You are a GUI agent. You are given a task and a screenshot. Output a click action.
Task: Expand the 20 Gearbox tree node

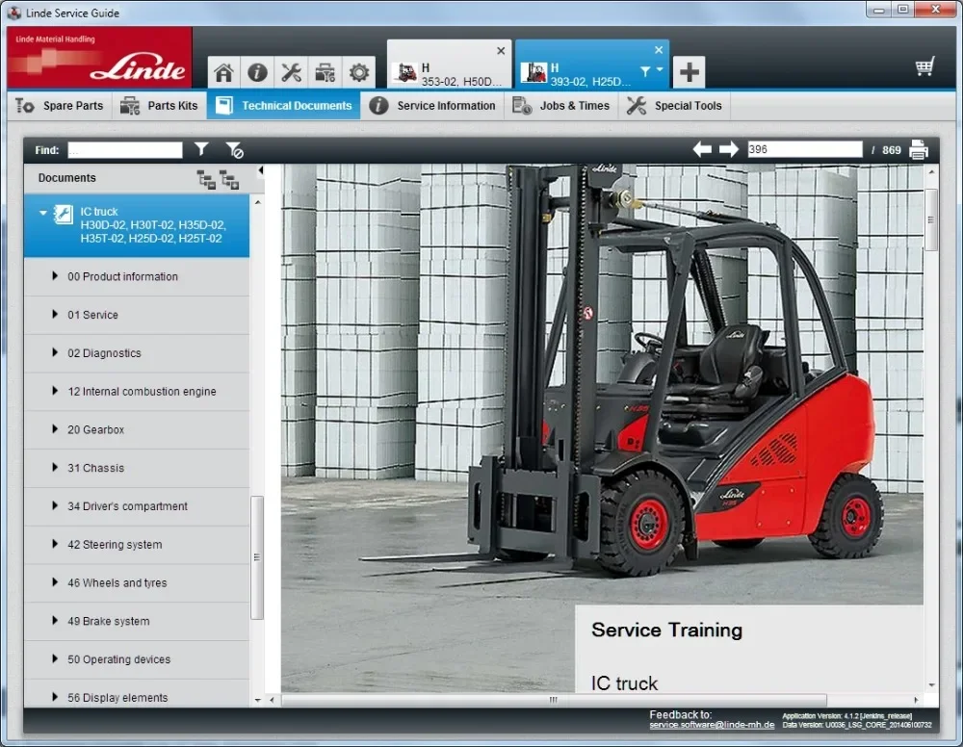coord(56,429)
